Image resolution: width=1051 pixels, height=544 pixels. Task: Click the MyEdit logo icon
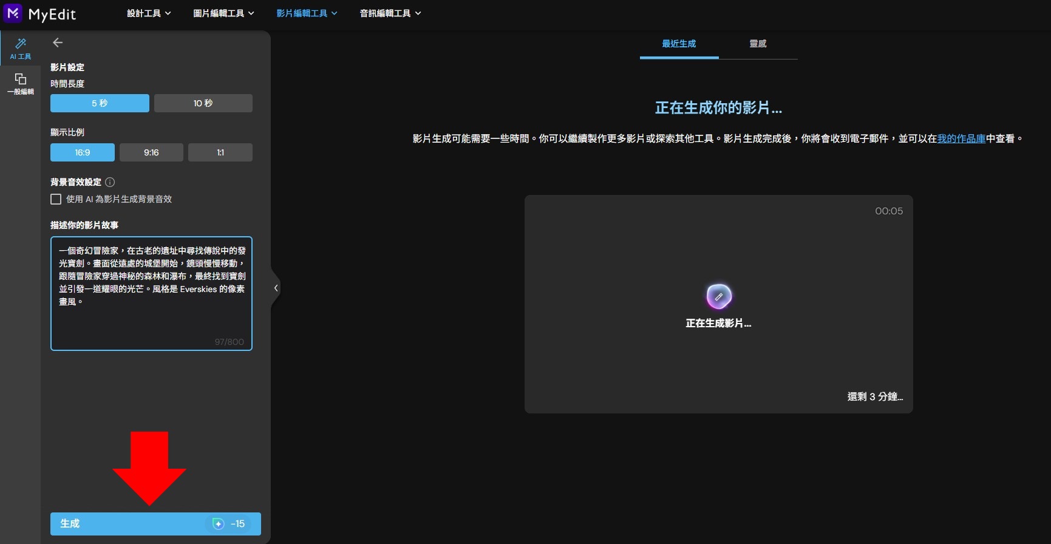point(13,13)
